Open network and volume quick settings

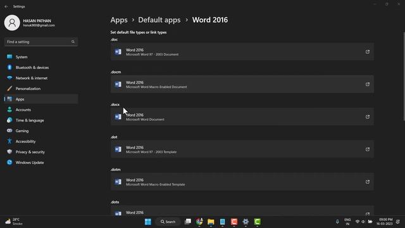360,222
